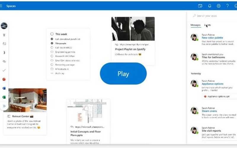The height and width of the screenshot is (148, 237).
Task: Click the Retreat Center kitchen photo
Action: 25,100
